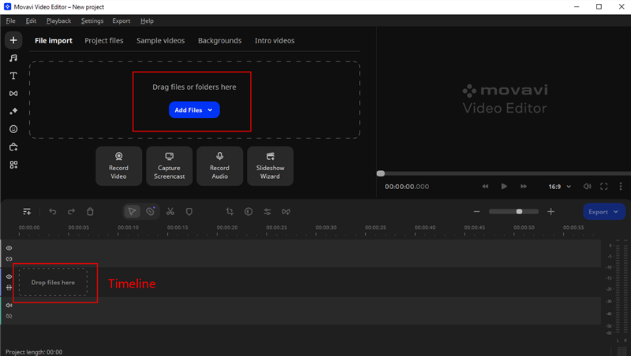Viewport: 631px width, 356px height.
Task: Expand the Add Files dropdown arrow
Action: point(210,110)
